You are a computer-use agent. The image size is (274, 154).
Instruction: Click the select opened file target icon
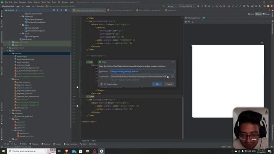click(54, 10)
